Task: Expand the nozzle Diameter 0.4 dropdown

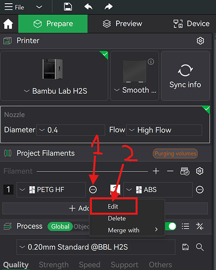Action: click(x=71, y=130)
